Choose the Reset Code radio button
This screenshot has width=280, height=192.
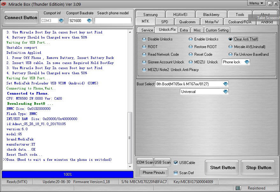tap(190, 54)
